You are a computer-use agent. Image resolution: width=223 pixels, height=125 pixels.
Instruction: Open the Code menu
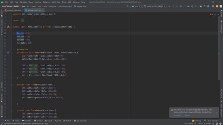click(31, 2)
